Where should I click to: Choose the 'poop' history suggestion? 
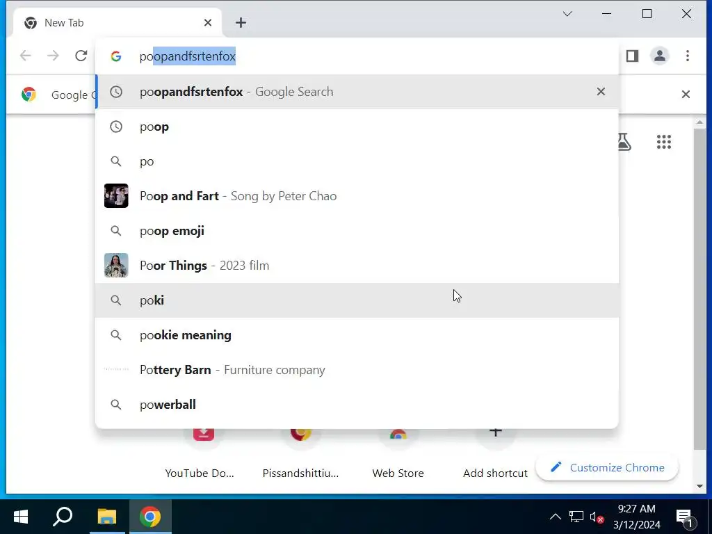[357, 127]
